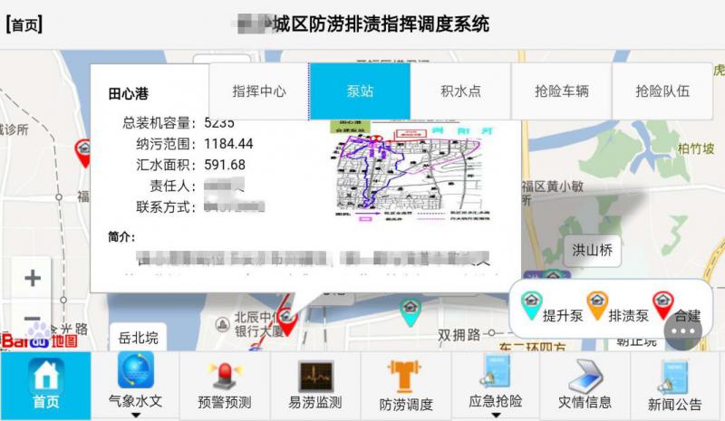Open the three-dot more options button
The image size is (725, 421).
682,332
